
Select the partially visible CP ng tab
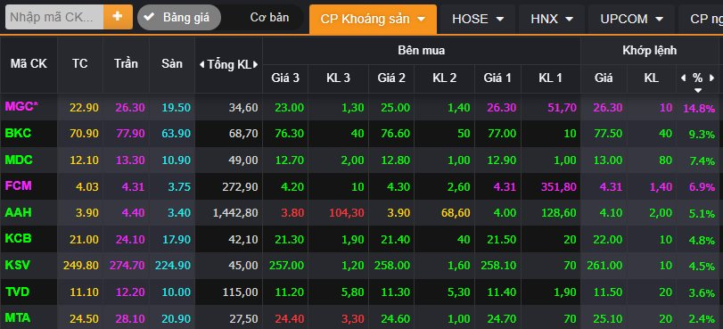[701, 19]
